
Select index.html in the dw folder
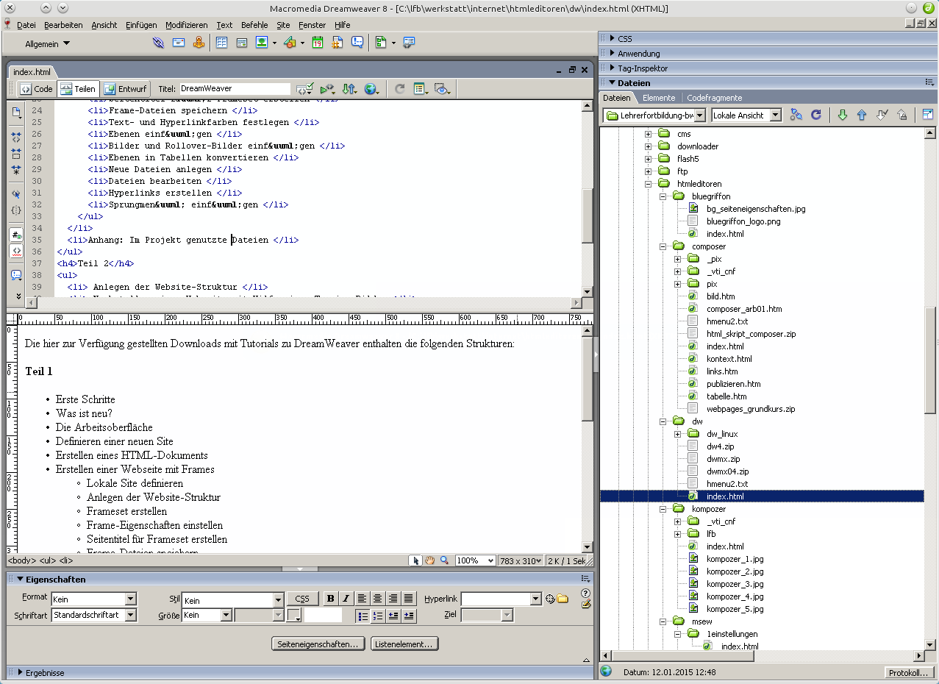725,496
